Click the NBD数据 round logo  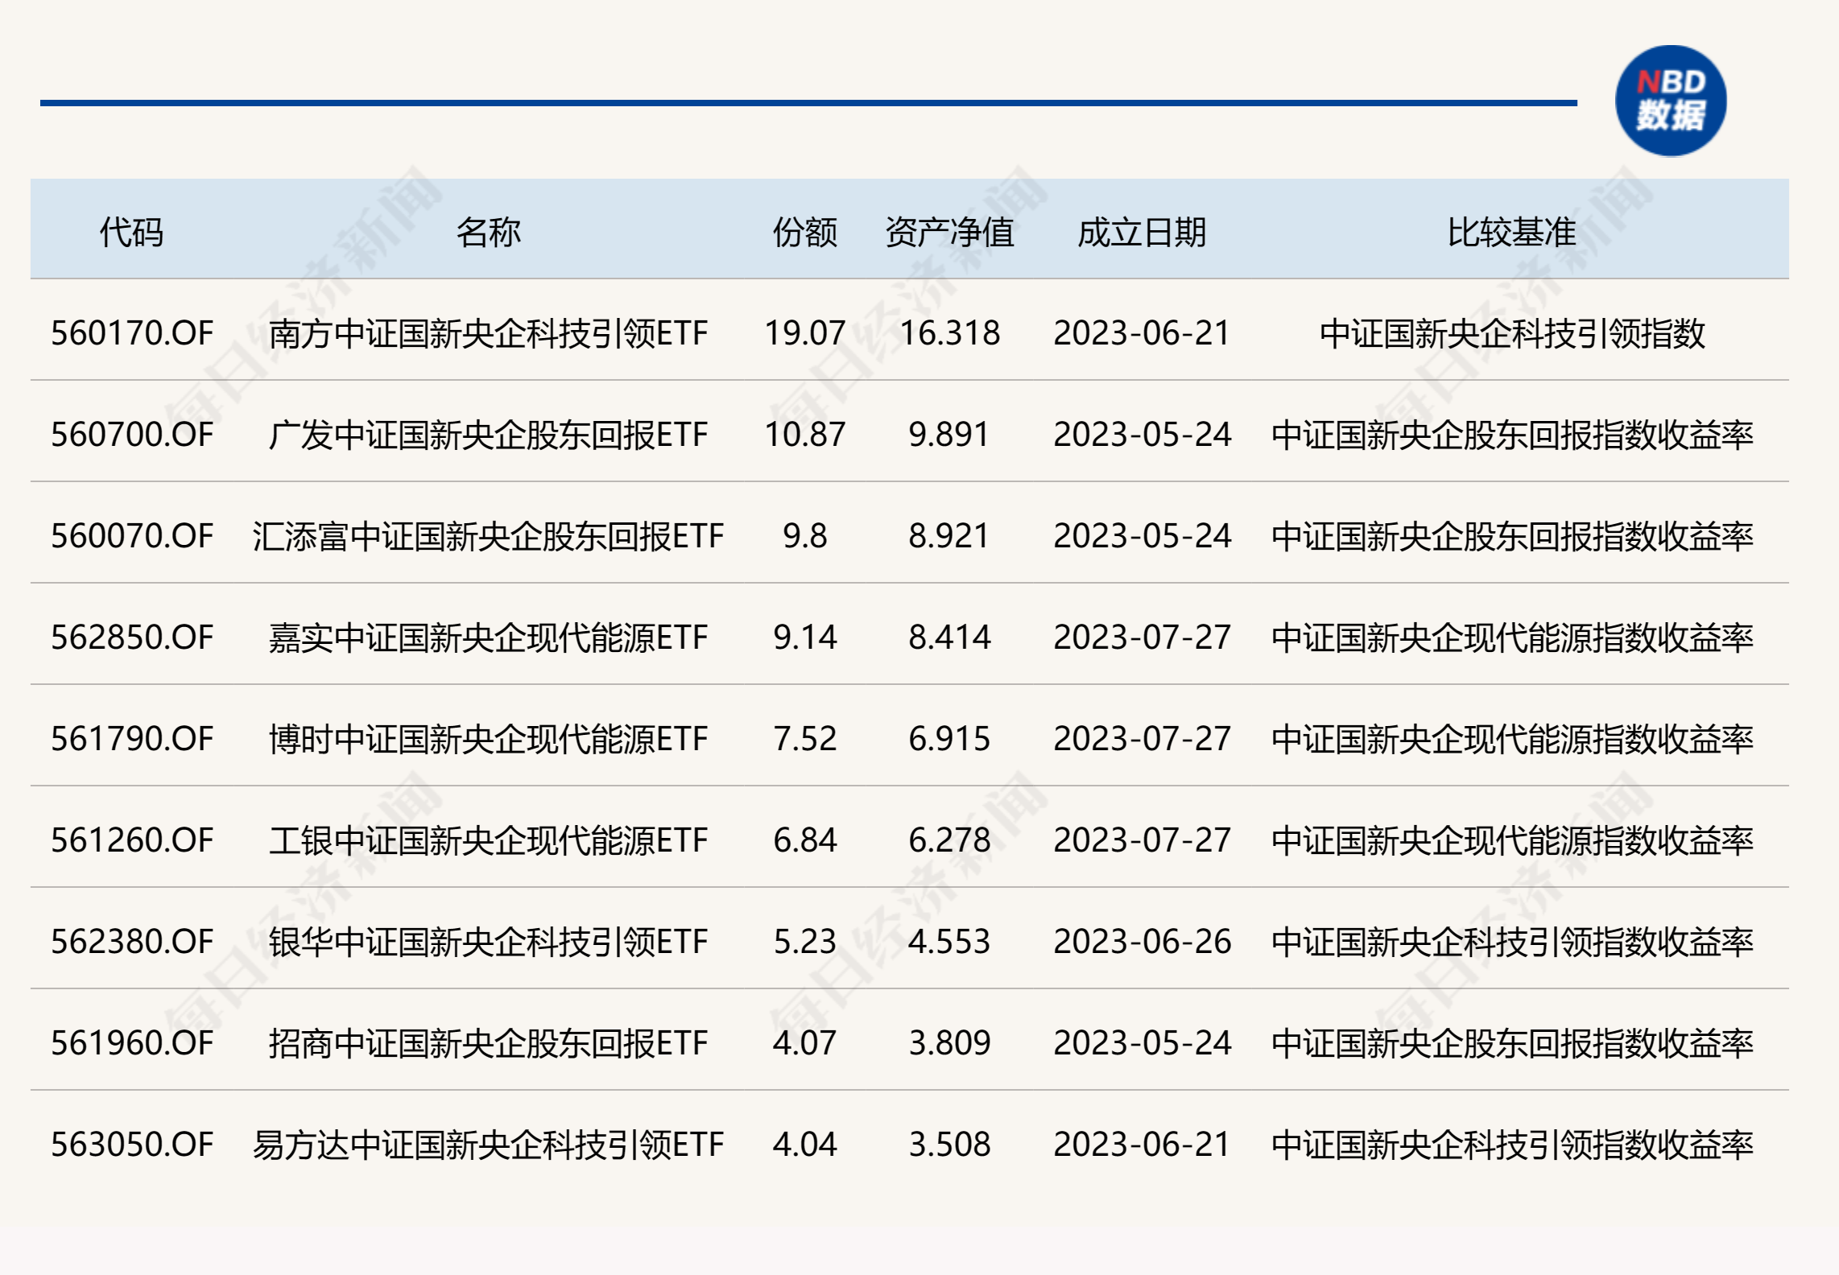[1671, 101]
